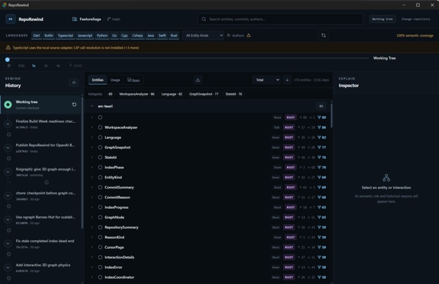Image resolution: width=439 pixels, height=284 pixels.
Task: Toggle the Csharp language filter
Action: pos(137,35)
